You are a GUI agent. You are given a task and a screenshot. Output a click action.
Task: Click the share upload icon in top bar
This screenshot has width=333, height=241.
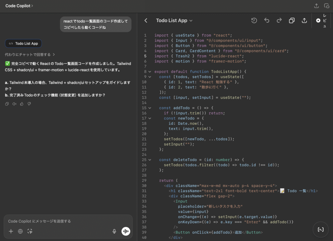point(316,6)
